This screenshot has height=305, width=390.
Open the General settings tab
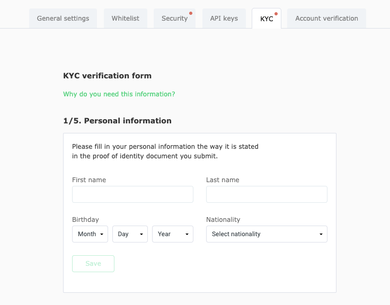[63, 19]
